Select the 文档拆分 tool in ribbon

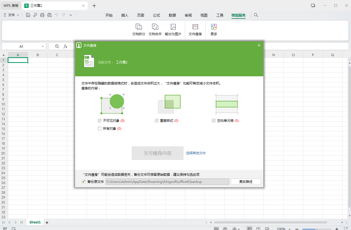click(138, 29)
